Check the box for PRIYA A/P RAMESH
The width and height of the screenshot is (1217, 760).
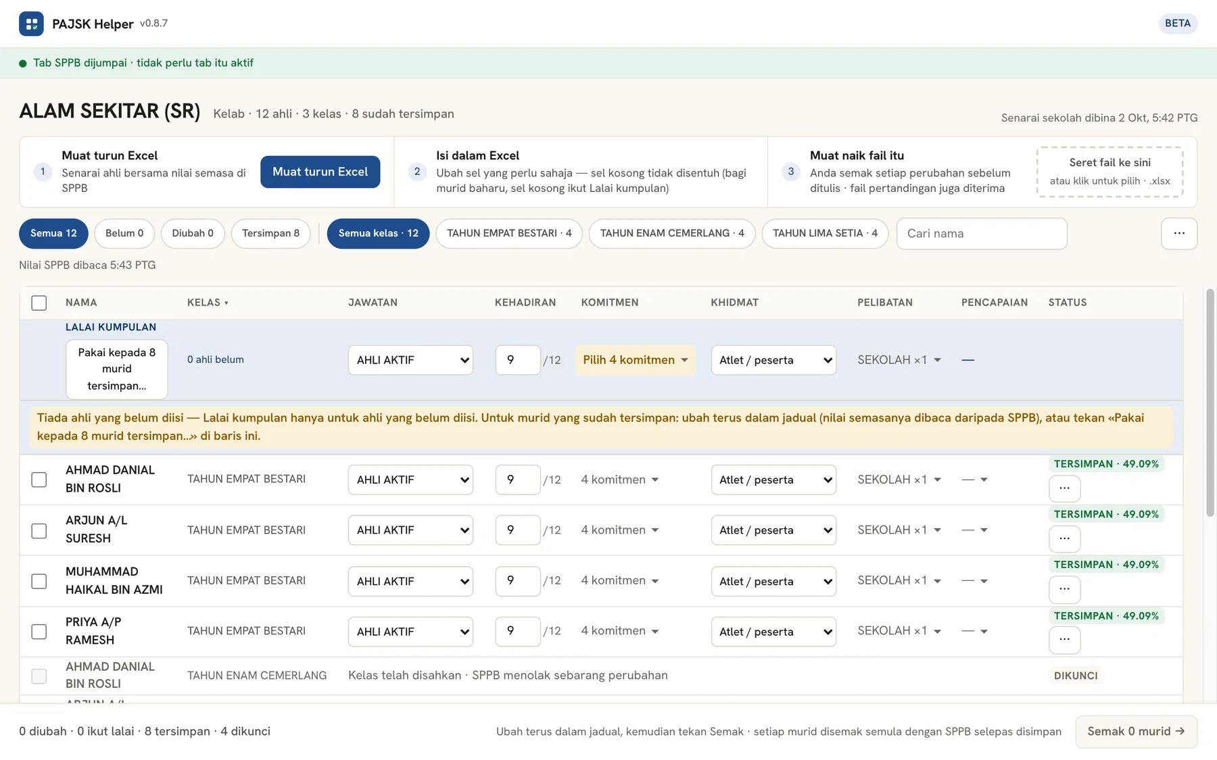point(39,632)
